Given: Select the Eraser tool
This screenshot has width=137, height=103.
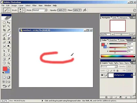Looking at the screenshot, I should 4,42.
